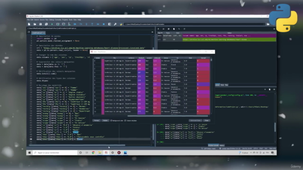Open the Projects menu

click(65, 20)
